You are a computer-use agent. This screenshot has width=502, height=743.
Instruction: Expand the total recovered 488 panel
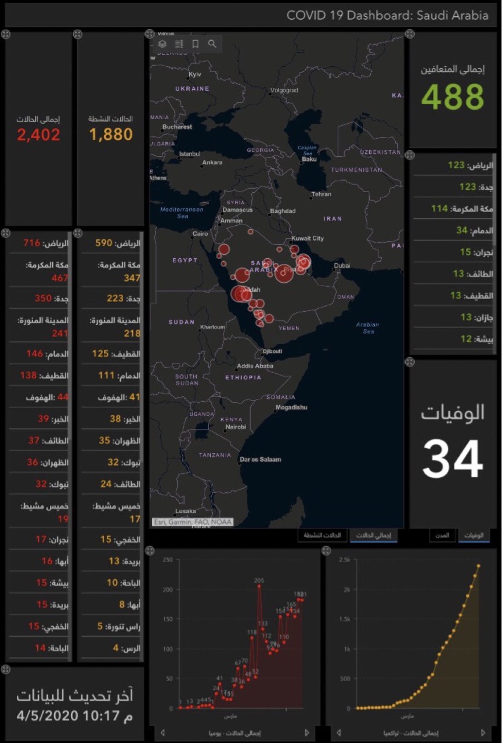410,34
